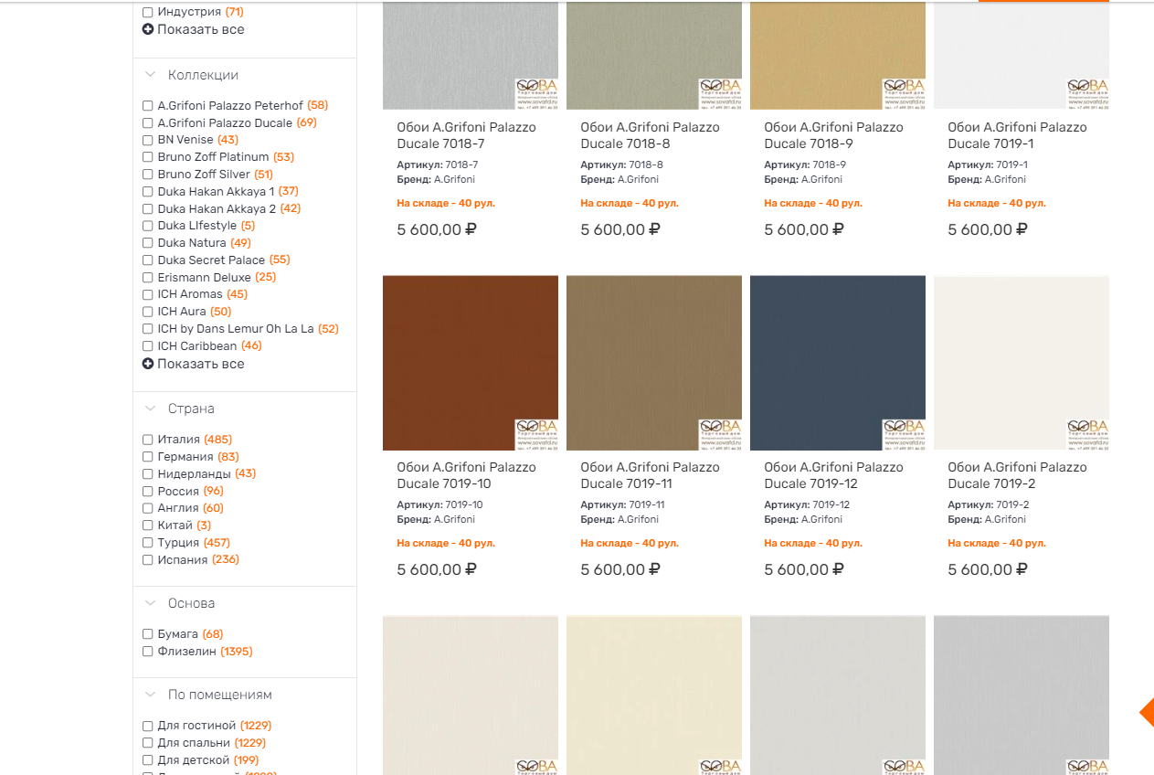Open Обои A.Grifoni Palazzo Ducale 7019-2 title
Image resolution: width=1154 pixels, height=775 pixels.
(1017, 475)
